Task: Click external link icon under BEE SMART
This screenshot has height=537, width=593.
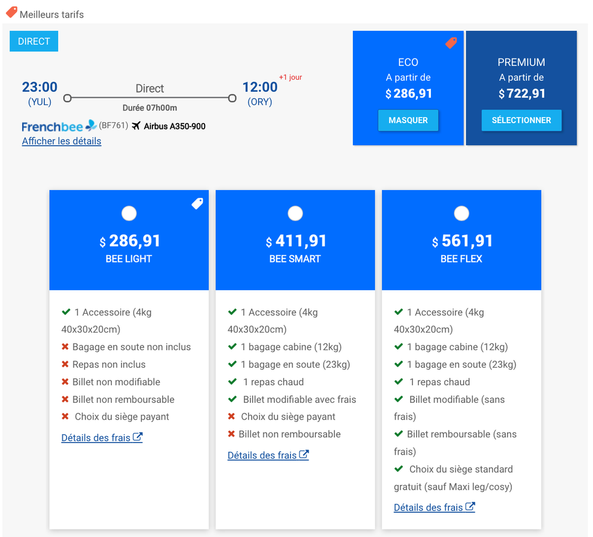Action: (304, 454)
